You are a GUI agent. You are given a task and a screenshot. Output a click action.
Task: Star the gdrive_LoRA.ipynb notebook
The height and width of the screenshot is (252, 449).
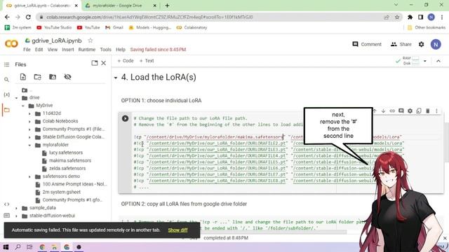coord(91,41)
